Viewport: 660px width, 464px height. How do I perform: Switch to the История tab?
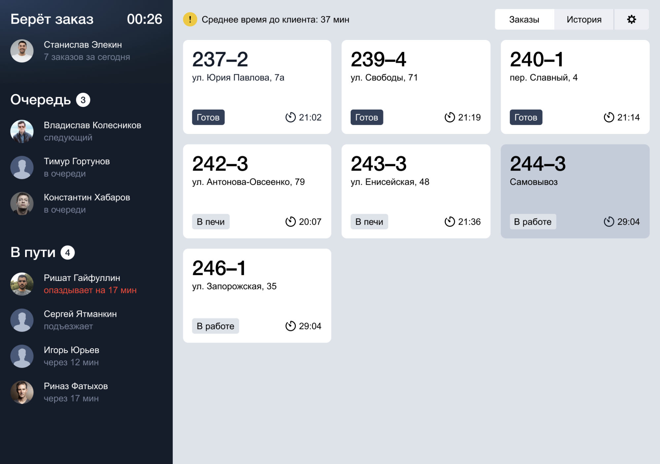[x=584, y=19]
